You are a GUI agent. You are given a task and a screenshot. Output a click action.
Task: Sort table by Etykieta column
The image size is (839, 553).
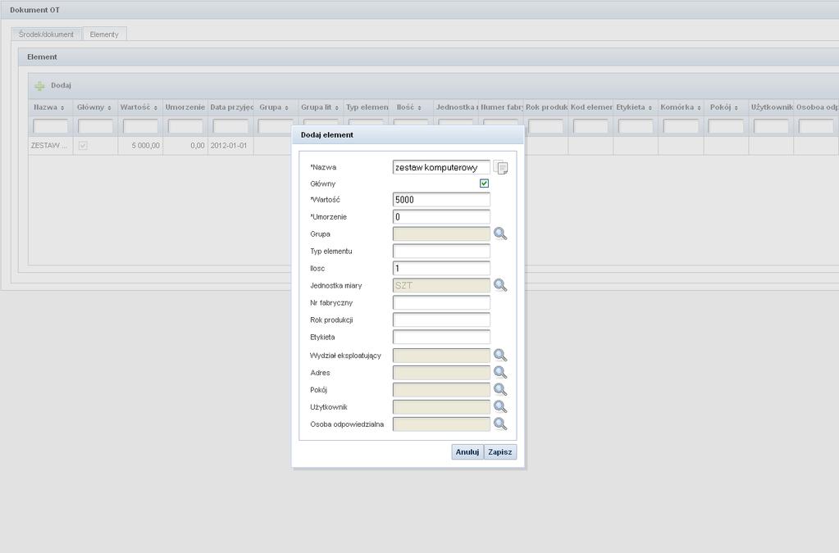[x=650, y=108]
